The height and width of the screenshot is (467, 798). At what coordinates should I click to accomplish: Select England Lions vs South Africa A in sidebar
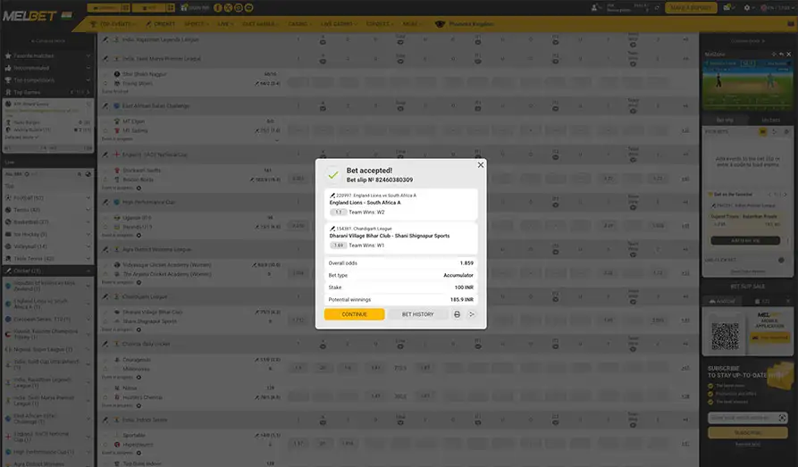coord(47,304)
